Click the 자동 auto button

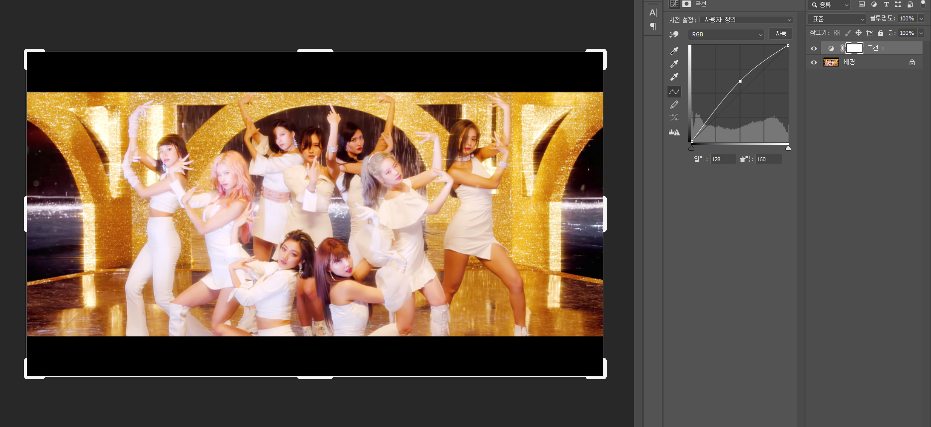781,33
